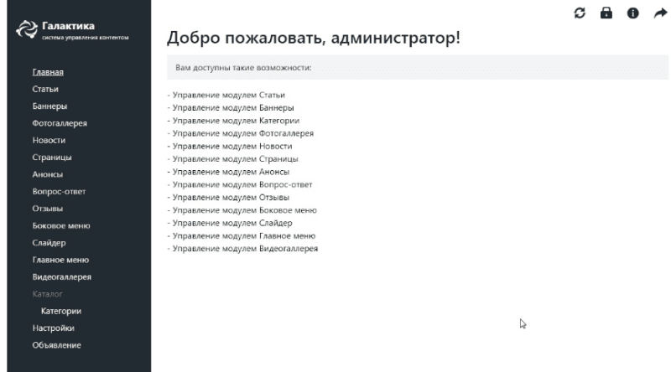Open Вопрос-ответ module

point(58,192)
